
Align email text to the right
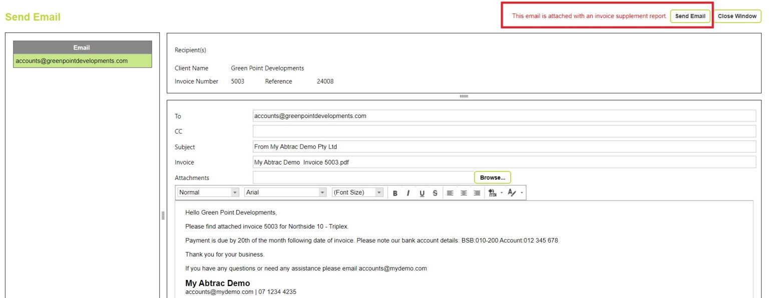click(x=477, y=193)
